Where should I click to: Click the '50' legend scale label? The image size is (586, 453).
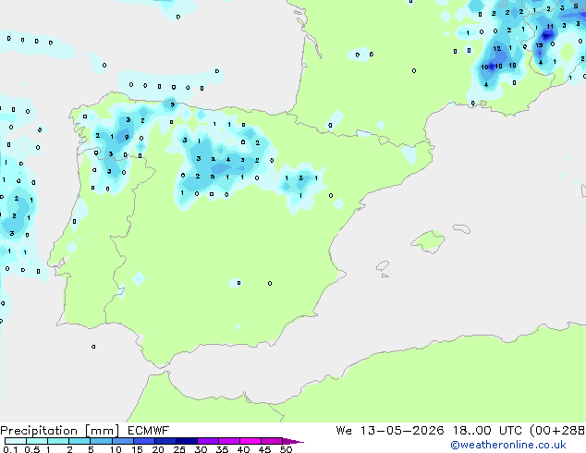(286, 449)
